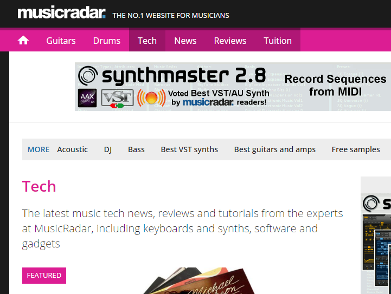Go to the News section
Screen dimensions: 391x294
[185, 41]
